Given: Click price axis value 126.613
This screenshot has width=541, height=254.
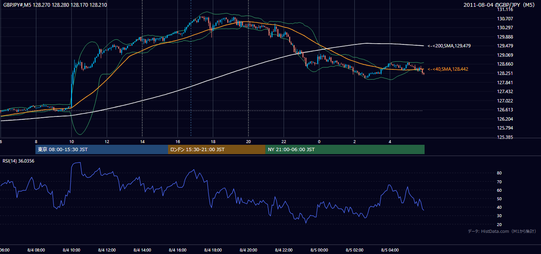Looking at the screenshot, I should (x=505, y=110).
